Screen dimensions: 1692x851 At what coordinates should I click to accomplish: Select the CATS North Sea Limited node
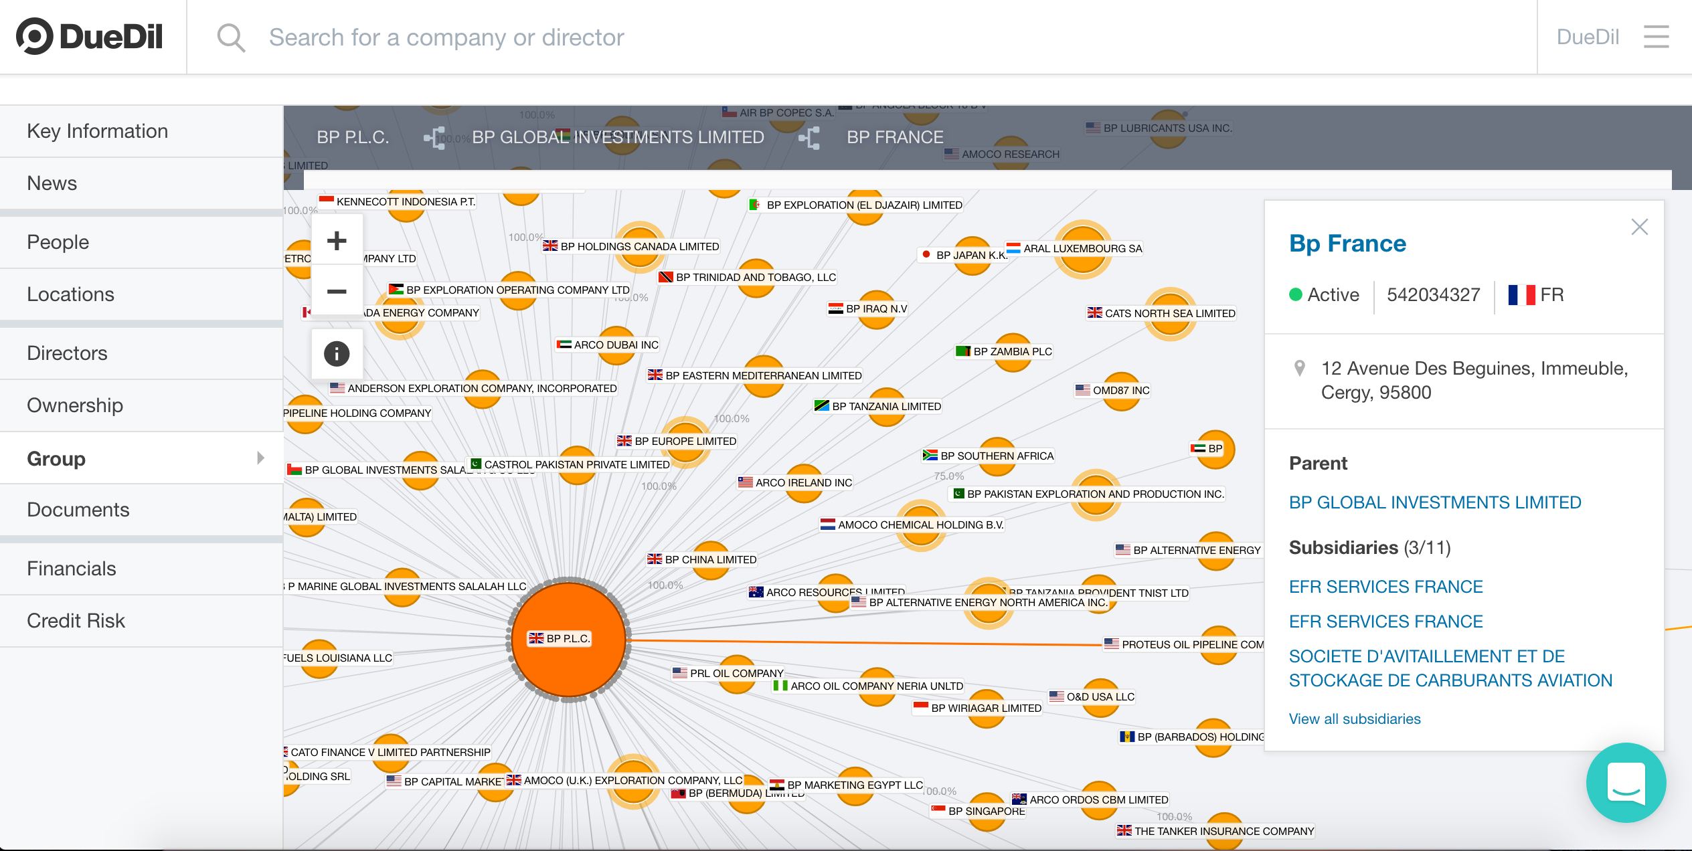1170,314
